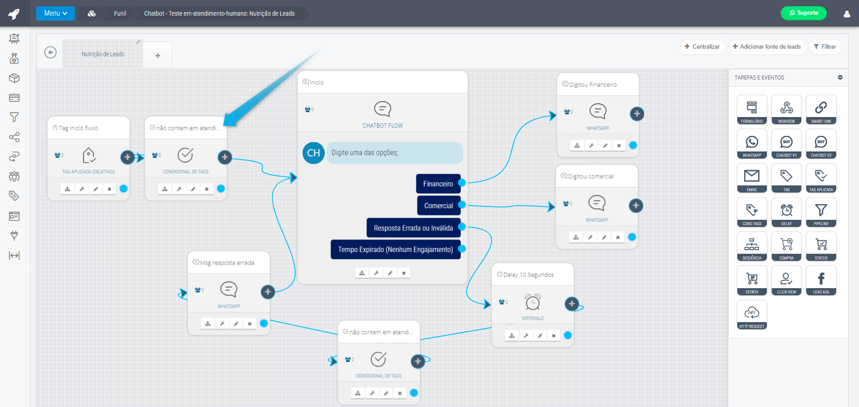Click blue status dot on Delay 10 Segundos

(x=568, y=336)
